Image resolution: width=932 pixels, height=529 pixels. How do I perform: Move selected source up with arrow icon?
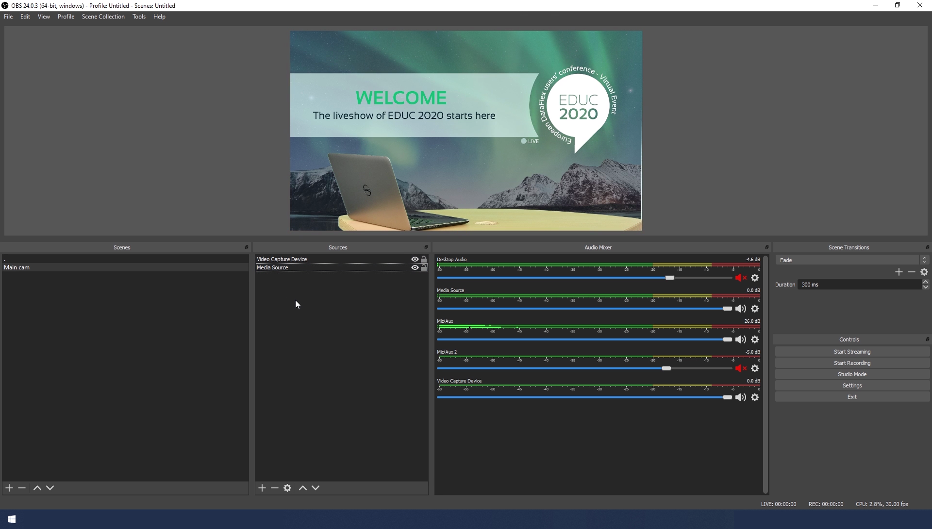coord(303,488)
